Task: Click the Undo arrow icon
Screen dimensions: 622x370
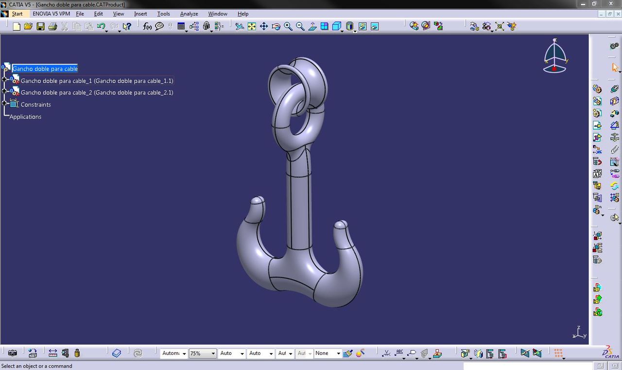Action: click(101, 26)
